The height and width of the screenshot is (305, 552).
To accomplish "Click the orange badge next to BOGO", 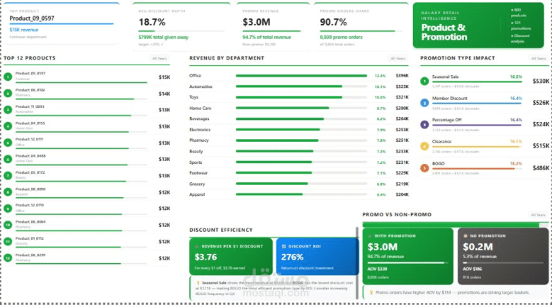I will tap(424, 168).
